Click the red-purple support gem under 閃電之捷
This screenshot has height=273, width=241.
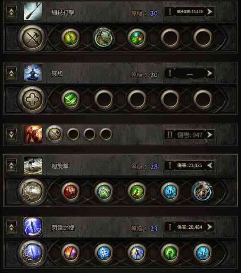(70, 253)
